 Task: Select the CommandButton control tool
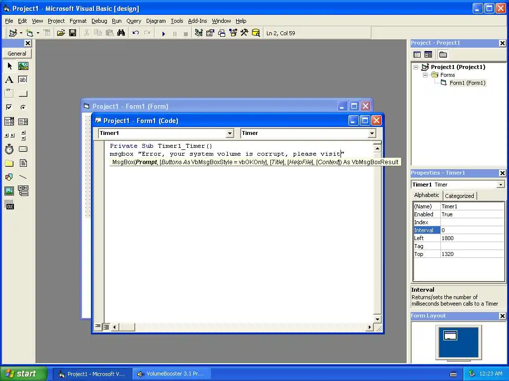tap(23, 94)
